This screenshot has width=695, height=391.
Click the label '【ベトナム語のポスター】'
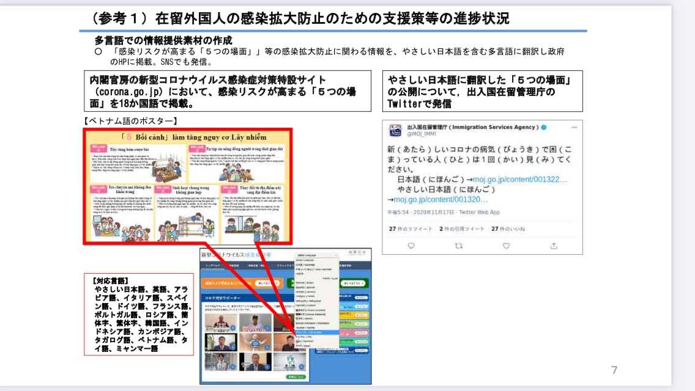click(x=131, y=120)
